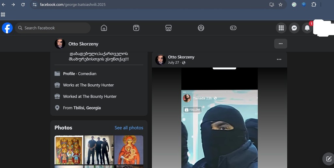The image size is (334, 168).
Task: Click the Otto Skorzeny name in the sticky header
Action: (83, 44)
